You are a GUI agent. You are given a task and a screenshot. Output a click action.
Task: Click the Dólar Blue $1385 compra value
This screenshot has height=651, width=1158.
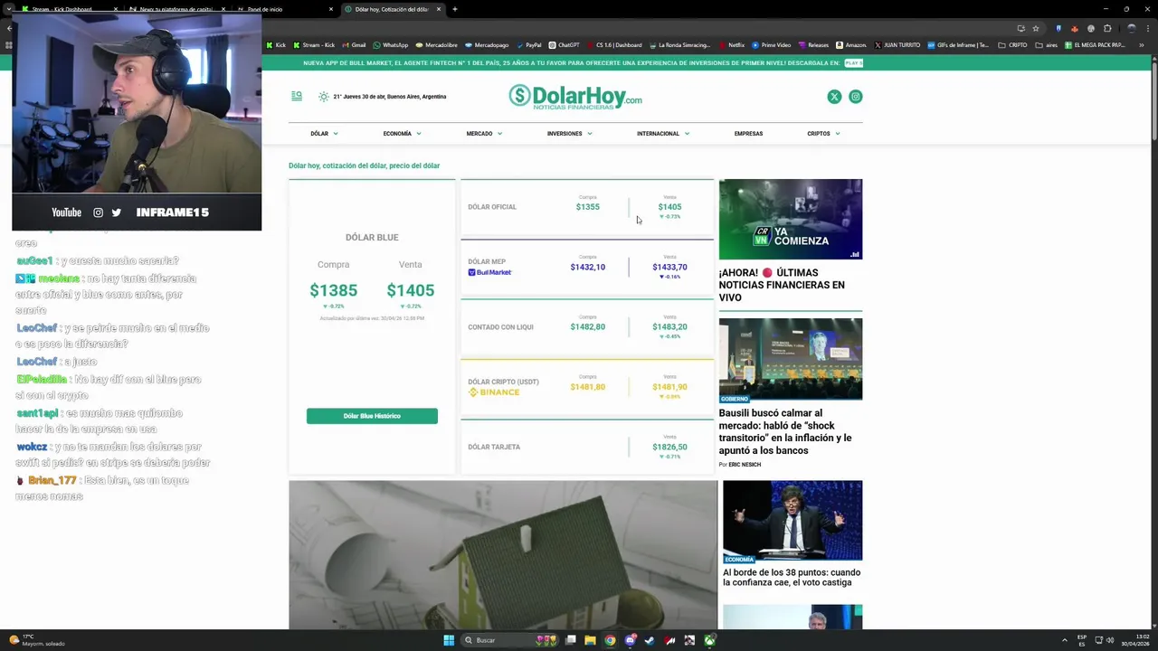point(333,290)
